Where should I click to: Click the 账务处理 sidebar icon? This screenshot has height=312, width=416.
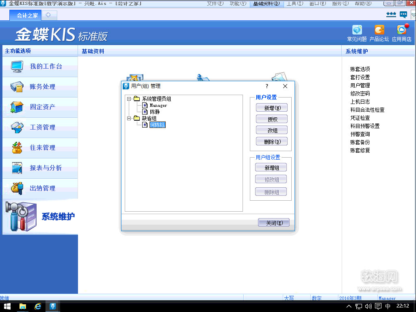coord(17,87)
